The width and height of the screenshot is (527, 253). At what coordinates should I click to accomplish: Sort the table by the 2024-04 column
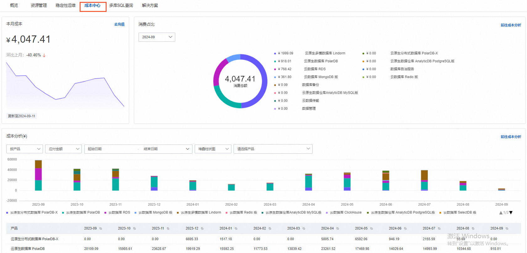tap(338, 229)
